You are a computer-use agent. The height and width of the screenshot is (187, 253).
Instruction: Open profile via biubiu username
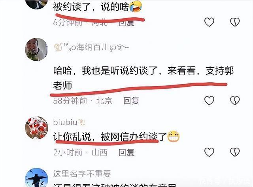click(69, 122)
